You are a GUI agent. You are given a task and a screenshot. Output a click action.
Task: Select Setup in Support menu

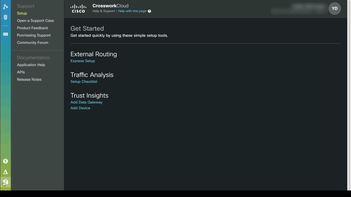click(x=22, y=13)
